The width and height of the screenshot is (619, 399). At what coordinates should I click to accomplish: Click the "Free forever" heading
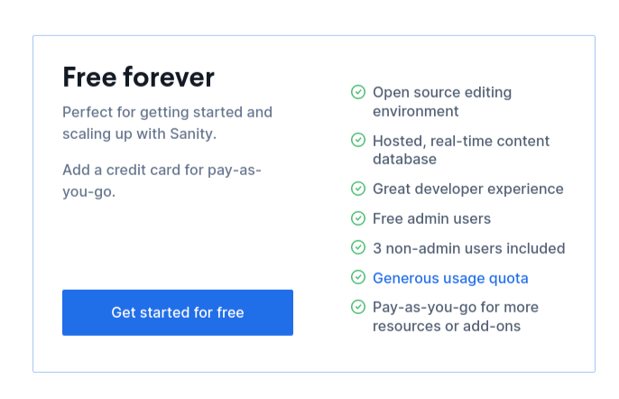tap(138, 78)
